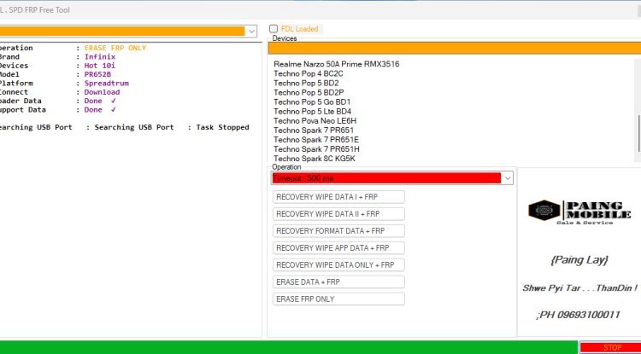Viewport: 641px width, 354px height.
Task: Click the Paing Mobile logo
Action: (579, 212)
